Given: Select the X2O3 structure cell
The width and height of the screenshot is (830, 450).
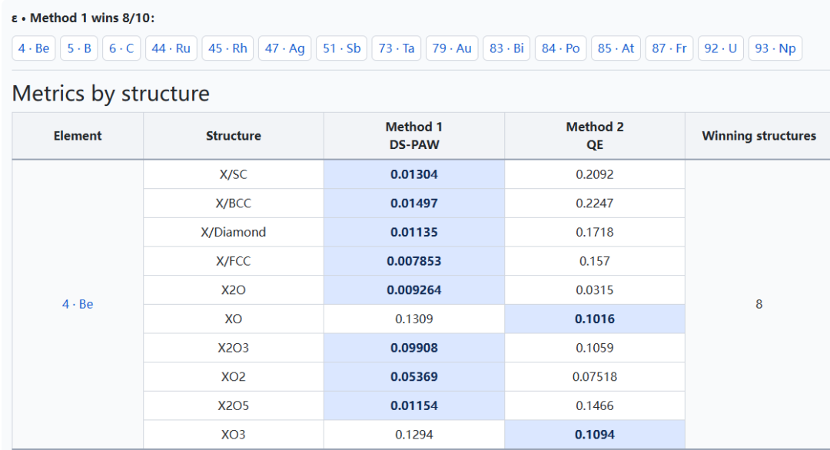Looking at the screenshot, I should click(x=234, y=348).
